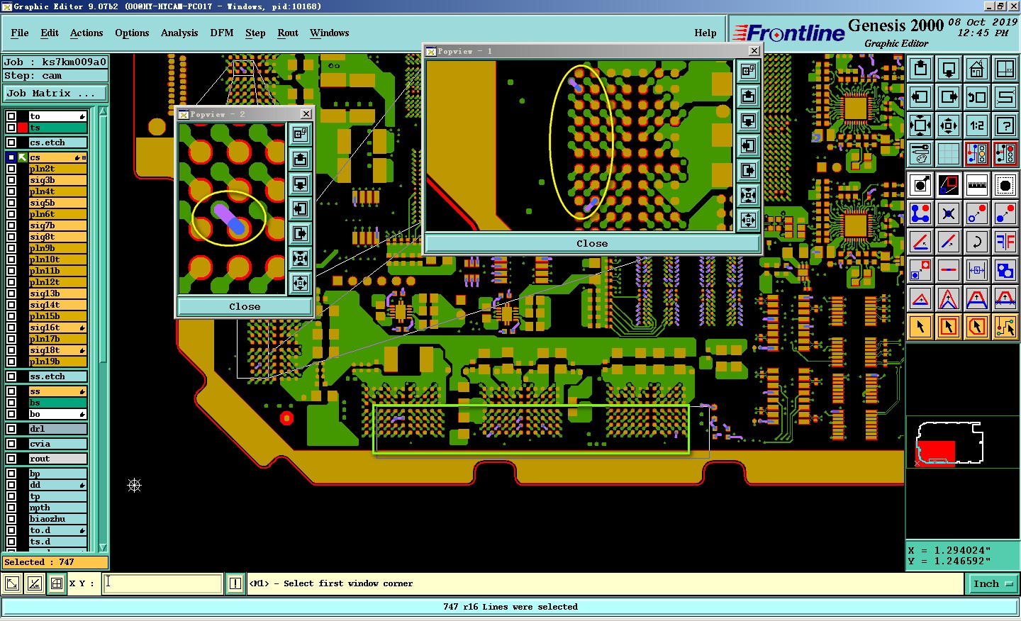This screenshot has height=621, width=1021.
Task: Toggle checkbox for layer 'ts'
Action: 11,128
